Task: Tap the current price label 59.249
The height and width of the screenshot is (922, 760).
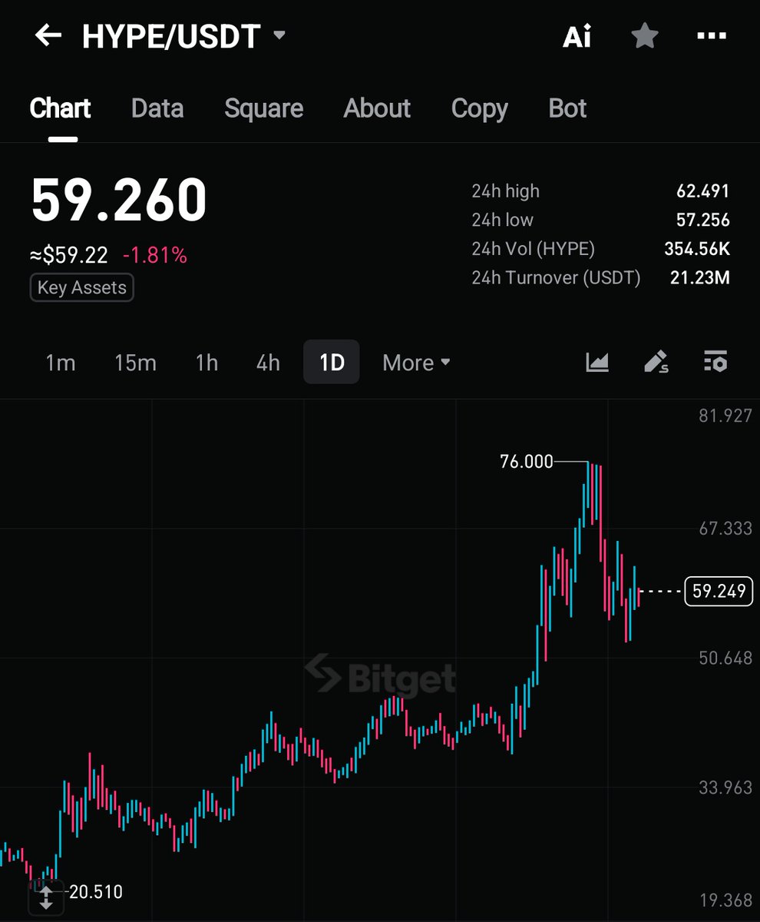Action: (719, 591)
